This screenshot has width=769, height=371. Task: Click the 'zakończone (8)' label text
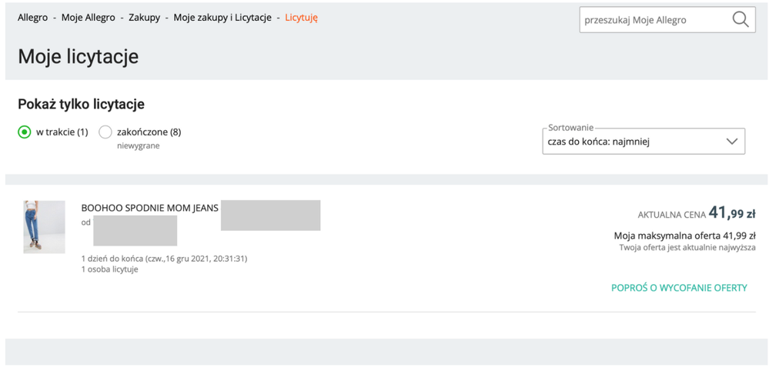tap(149, 132)
